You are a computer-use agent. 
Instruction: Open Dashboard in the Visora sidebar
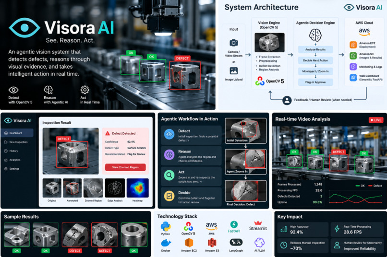click(17, 133)
